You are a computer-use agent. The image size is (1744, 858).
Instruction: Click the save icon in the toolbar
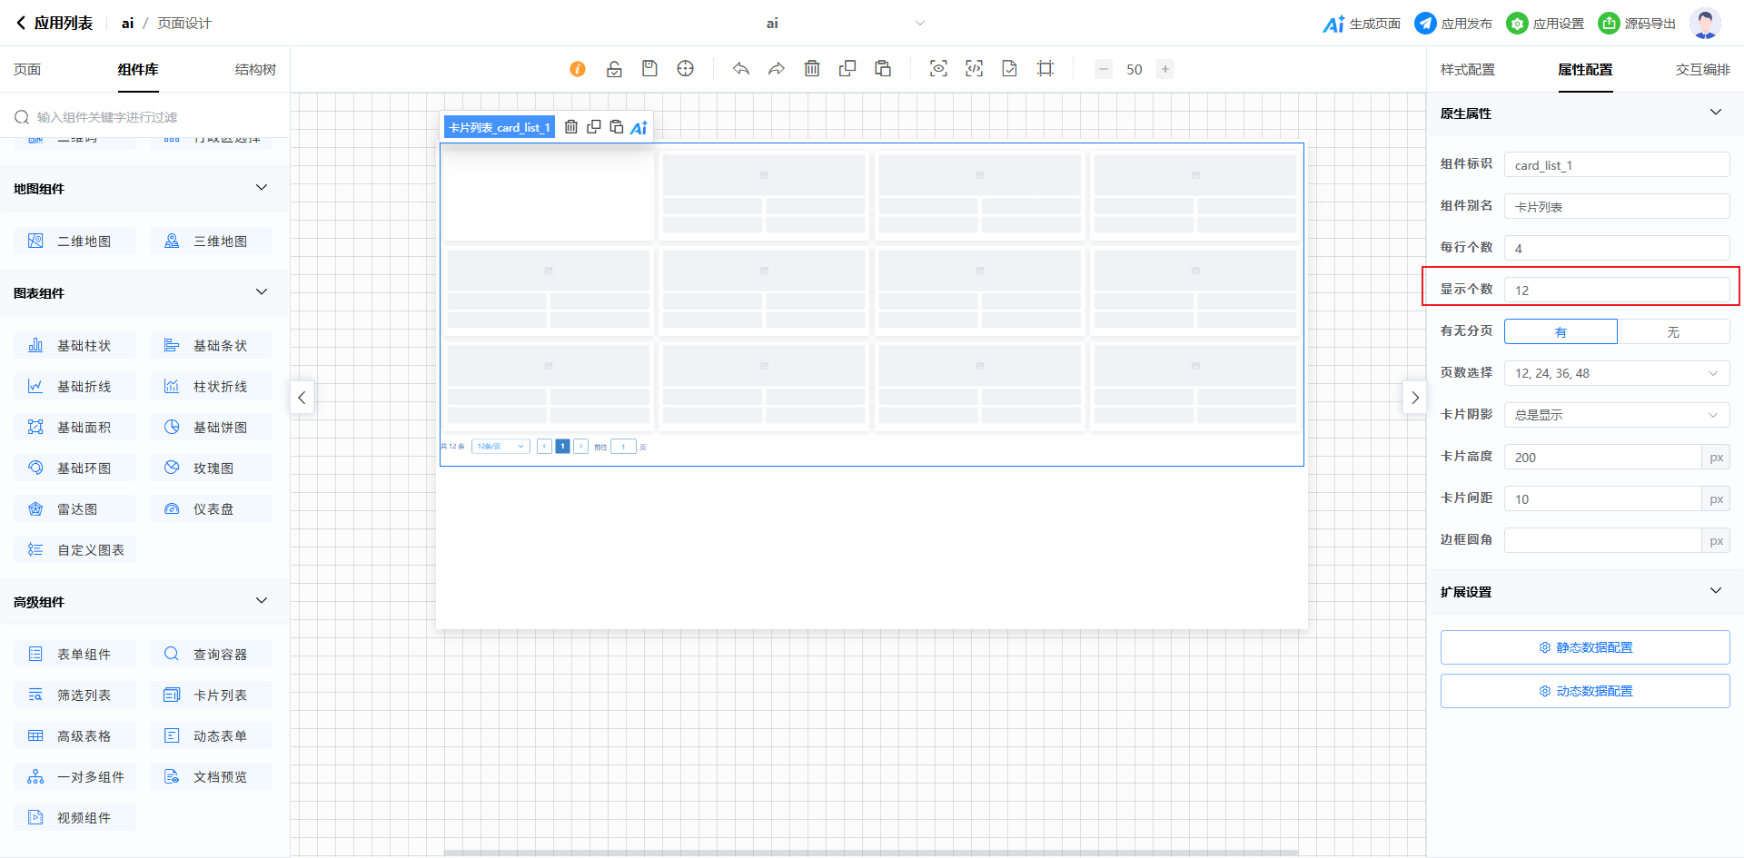pyautogui.click(x=649, y=69)
